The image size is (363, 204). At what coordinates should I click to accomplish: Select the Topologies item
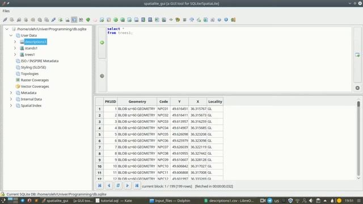(x=29, y=74)
